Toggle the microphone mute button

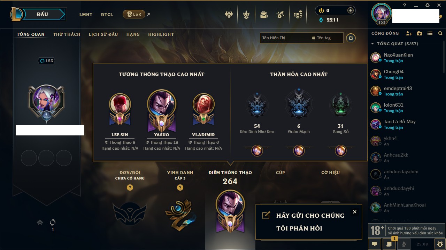coord(404,244)
